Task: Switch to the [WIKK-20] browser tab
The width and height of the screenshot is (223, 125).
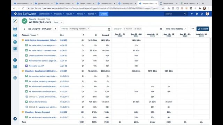Action: [x=44, y=3]
